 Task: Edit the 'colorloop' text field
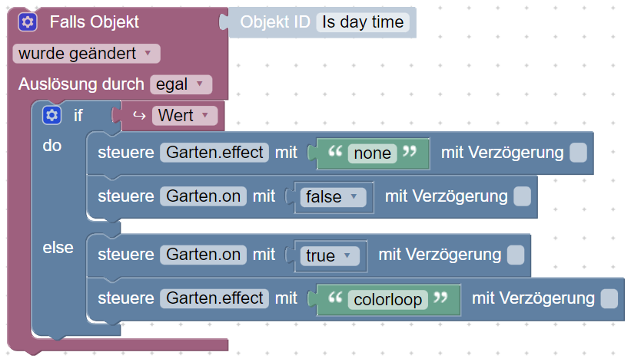pyautogui.click(x=388, y=299)
